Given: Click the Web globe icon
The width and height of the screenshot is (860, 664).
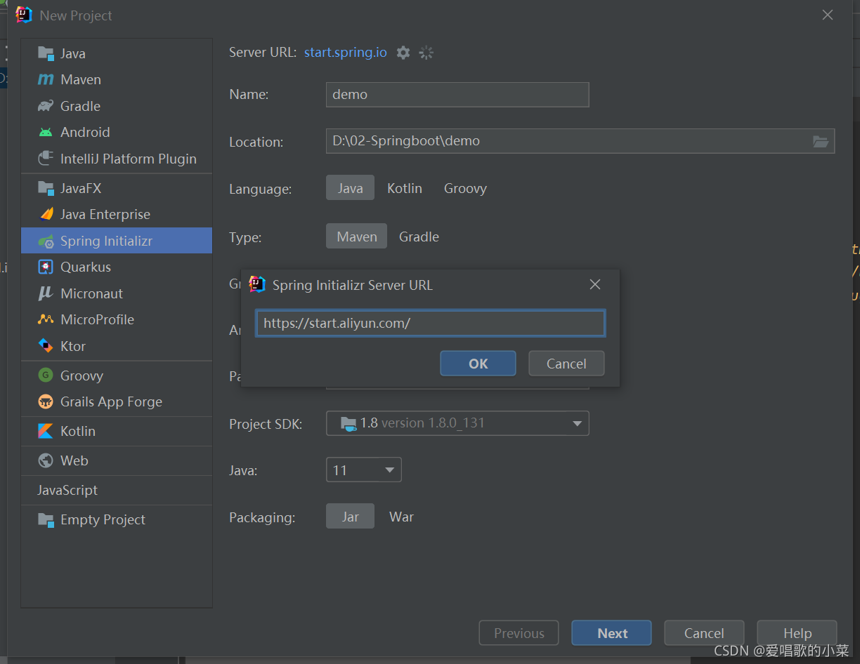Looking at the screenshot, I should [46, 460].
